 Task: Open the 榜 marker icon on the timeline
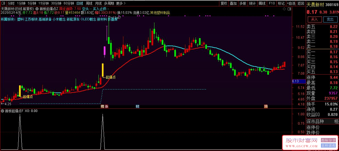click(x=103, y=107)
